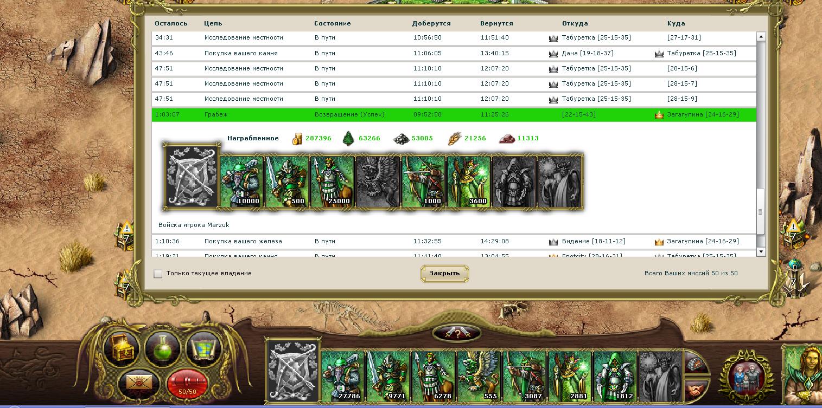Sort by the 'Осталось' column header
This screenshot has height=408, width=822.
(x=171, y=23)
